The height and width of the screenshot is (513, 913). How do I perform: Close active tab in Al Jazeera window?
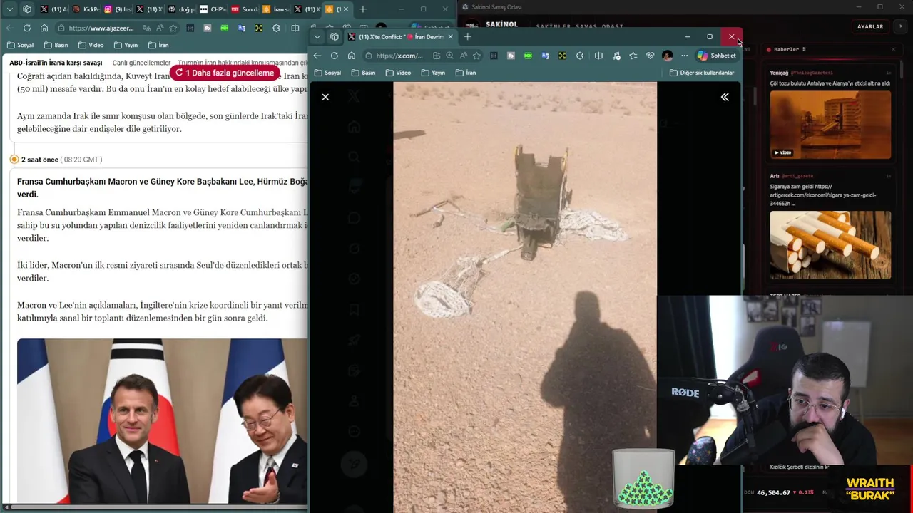(346, 9)
